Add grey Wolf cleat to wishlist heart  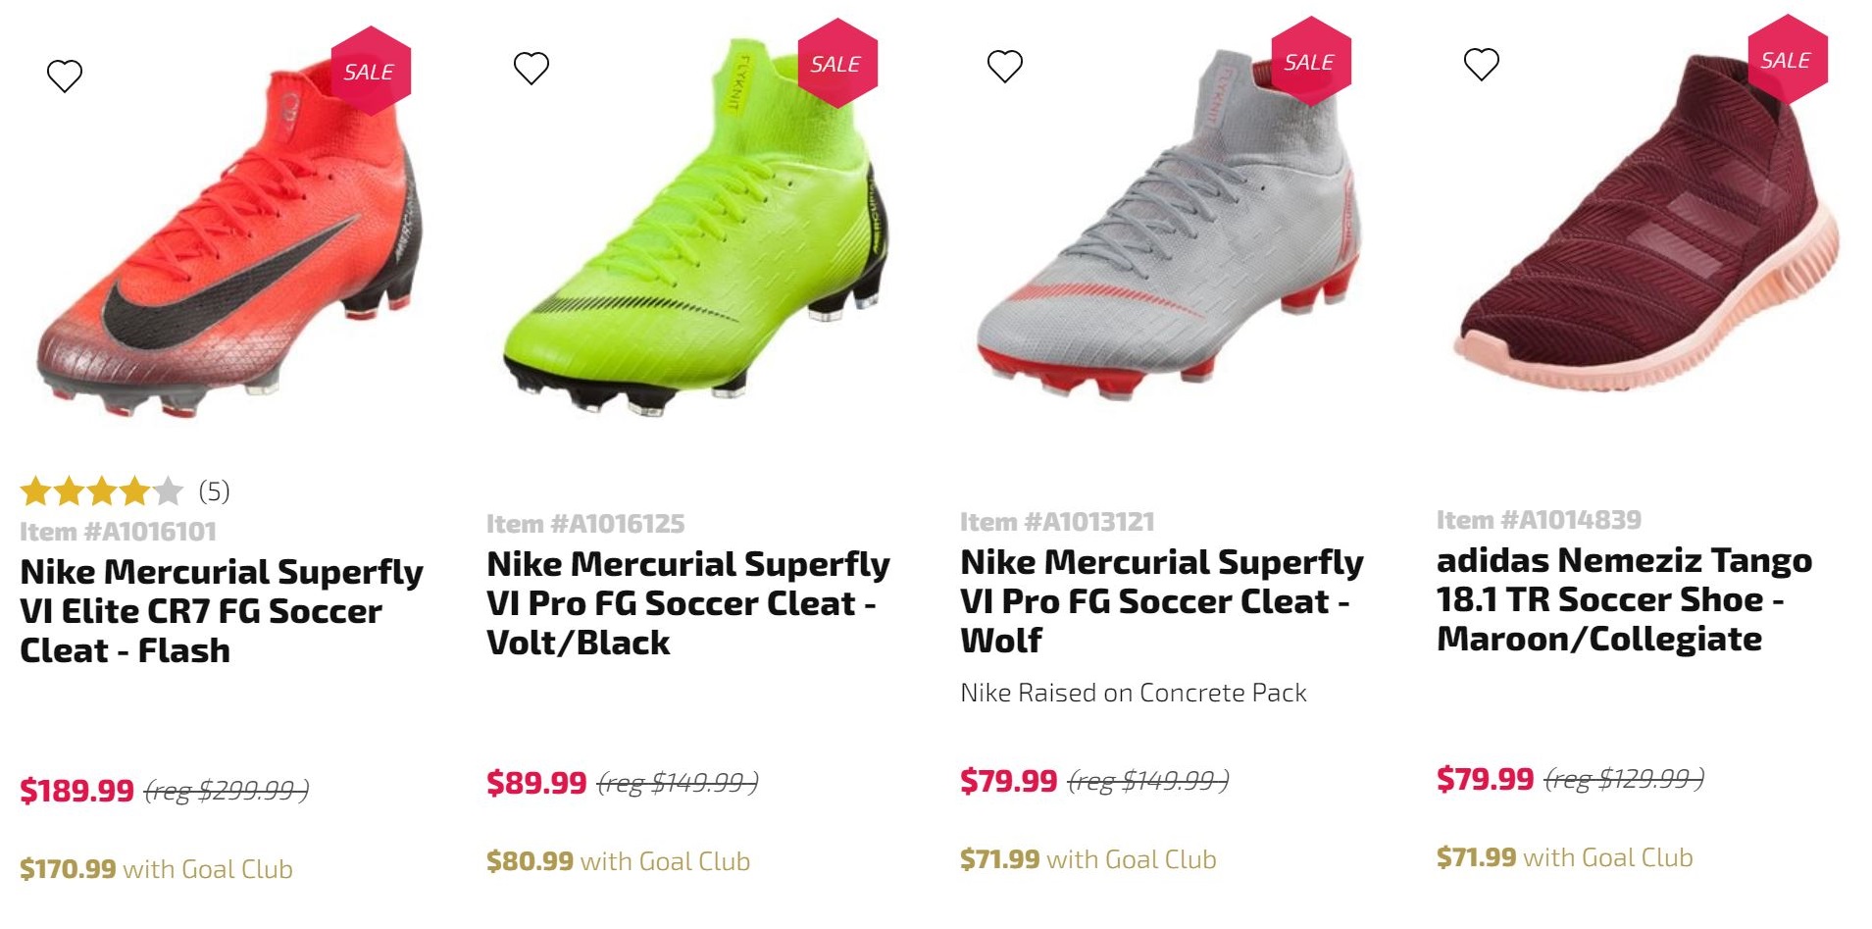point(1005,66)
